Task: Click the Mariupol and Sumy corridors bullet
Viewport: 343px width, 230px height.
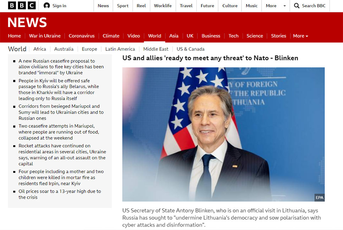Action: pyautogui.click(x=61, y=112)
